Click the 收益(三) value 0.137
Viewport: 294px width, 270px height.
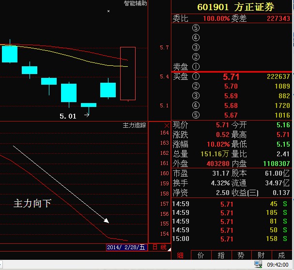(x=281, y=193)
